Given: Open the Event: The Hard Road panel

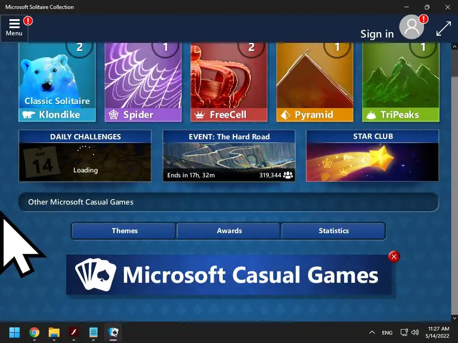Looking at the screenshot, I should coord(229,156).
